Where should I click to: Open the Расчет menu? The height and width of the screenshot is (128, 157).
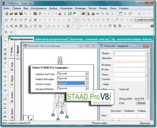[92, 8]
